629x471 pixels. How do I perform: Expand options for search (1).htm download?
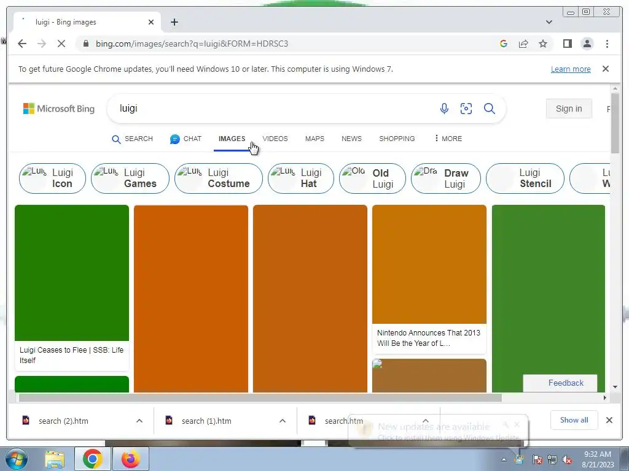(283, 421)
